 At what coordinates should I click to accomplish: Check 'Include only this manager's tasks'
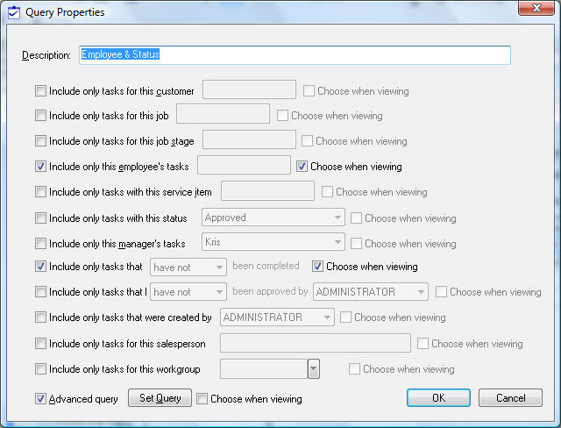click(41, 243)
